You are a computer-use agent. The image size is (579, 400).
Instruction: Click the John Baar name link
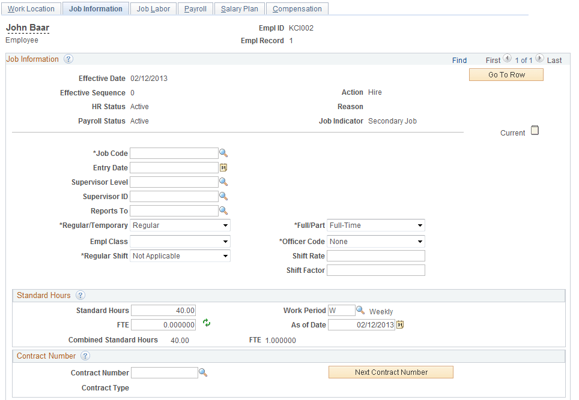pos(28,28)
